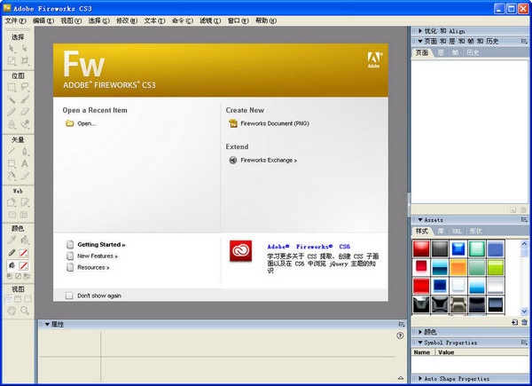This screenshot has width=532, height=386.
Task: Select the Pointer tool in the toolbox
Action: (x=12, y=48)
